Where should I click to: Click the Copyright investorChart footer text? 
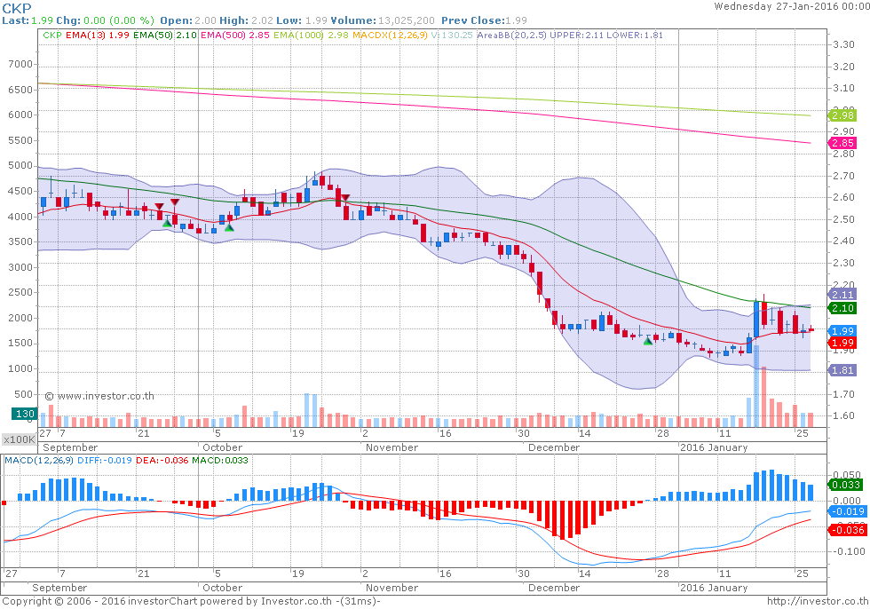click(x=191, y=601)
